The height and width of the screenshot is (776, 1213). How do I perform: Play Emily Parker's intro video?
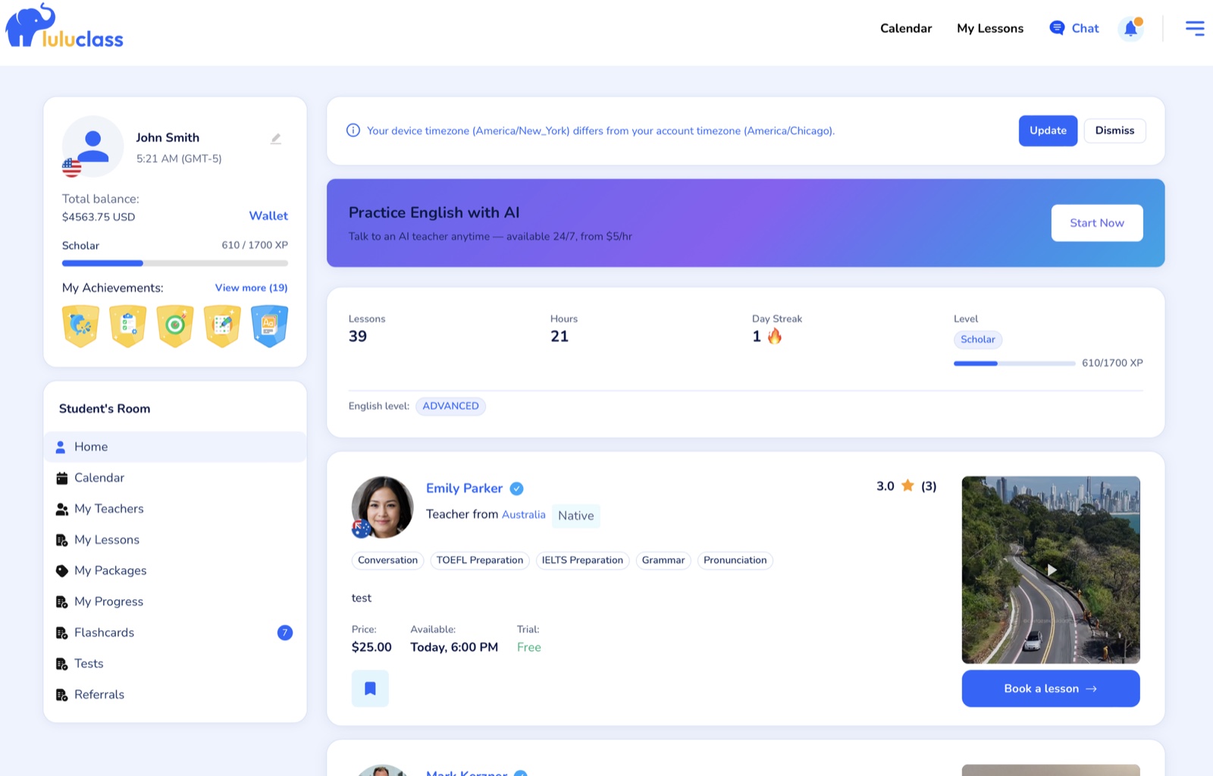point(1051,570)
